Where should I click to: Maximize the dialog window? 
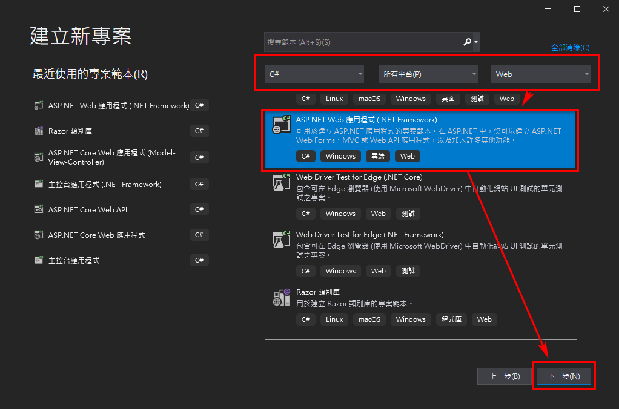[577, 9]
